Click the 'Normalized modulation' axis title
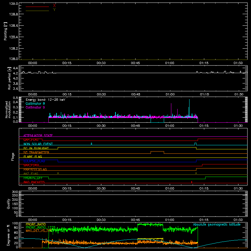This screenshot has width=251, height=251. (x=8, y=109)
